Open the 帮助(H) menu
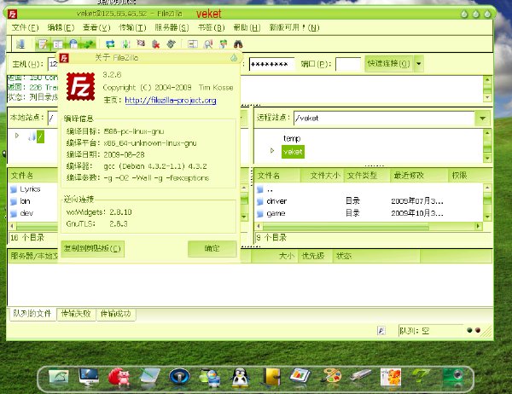The width and height of the screenshot is (512, 394). click(x=247, y=28)
